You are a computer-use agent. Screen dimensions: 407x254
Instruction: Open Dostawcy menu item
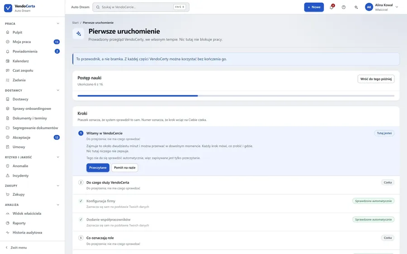pyautogui.click(x=32, y=99)
